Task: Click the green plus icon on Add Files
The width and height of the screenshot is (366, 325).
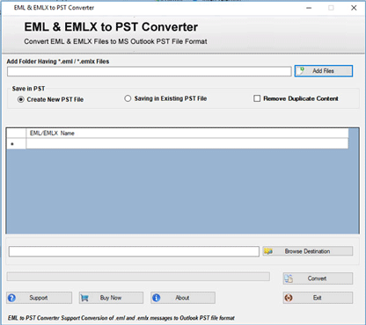Action: click(302, 70)
